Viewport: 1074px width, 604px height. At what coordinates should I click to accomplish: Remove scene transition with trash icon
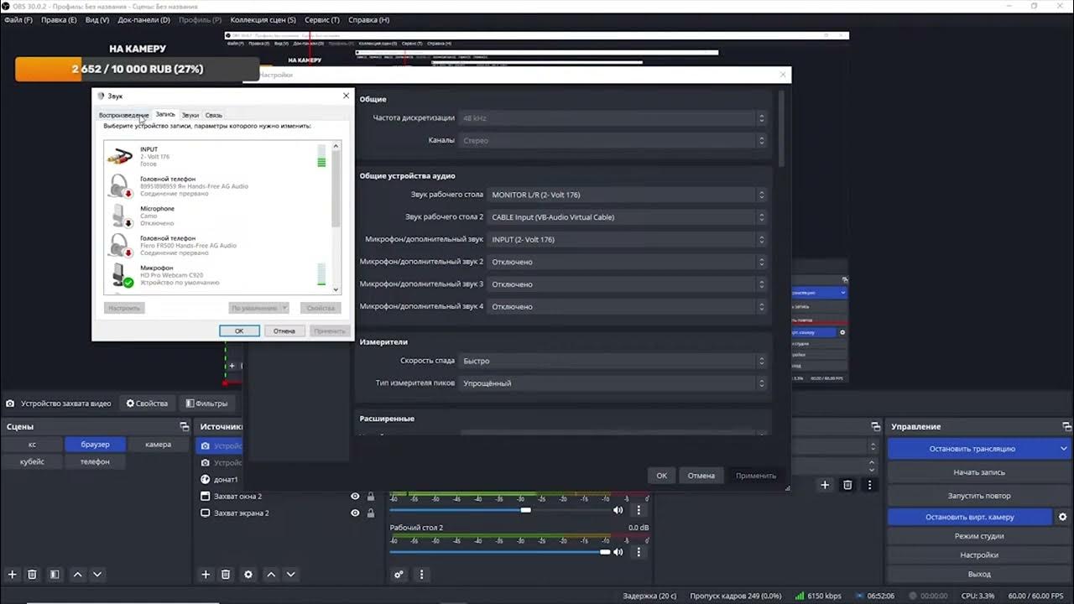coord(847,485)
